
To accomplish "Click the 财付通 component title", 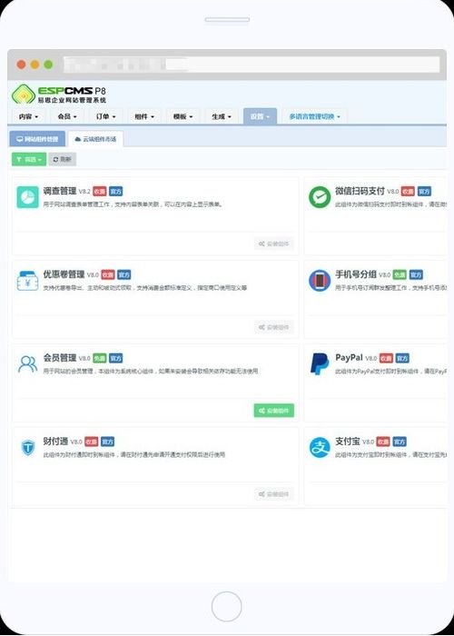I will pyautogui.click(x=56, y=442).
